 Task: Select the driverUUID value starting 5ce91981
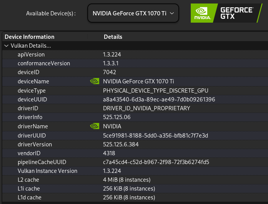156,136
